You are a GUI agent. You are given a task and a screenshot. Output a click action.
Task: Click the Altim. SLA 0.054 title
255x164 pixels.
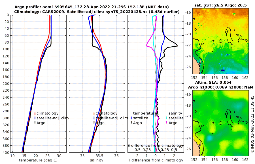[x=213, y=83]
